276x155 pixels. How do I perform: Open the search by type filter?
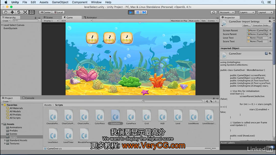coord(207,101)
